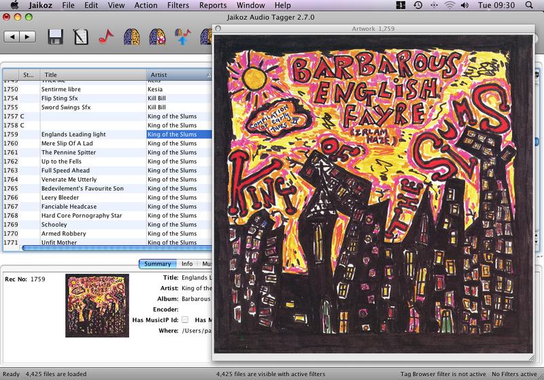544x380 pixels.
Task: Open the Window menu
Action: point(250,5)
